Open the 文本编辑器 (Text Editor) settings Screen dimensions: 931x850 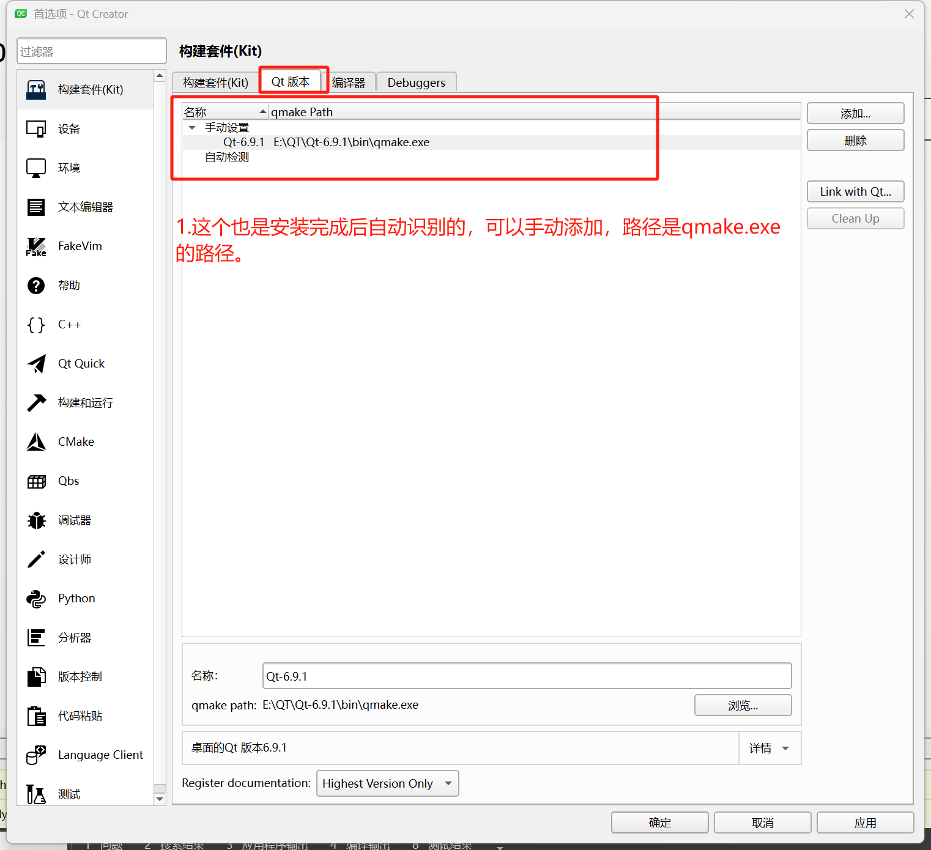[x=86, y=207]
